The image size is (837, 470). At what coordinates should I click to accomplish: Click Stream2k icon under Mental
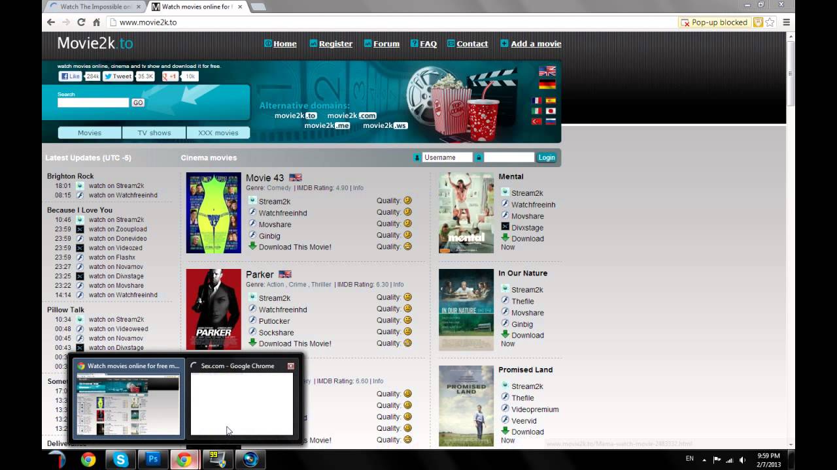pyautogui.click(x=505, y=193)
